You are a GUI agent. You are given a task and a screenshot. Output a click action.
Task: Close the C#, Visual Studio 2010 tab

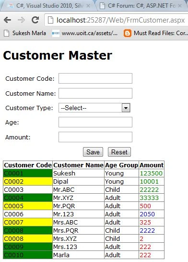click(x=88, y=6)
